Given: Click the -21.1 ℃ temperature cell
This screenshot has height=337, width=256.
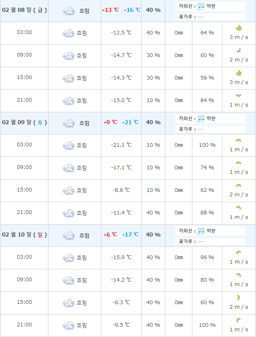Looking at the screenshot, I should click(121, 145).
